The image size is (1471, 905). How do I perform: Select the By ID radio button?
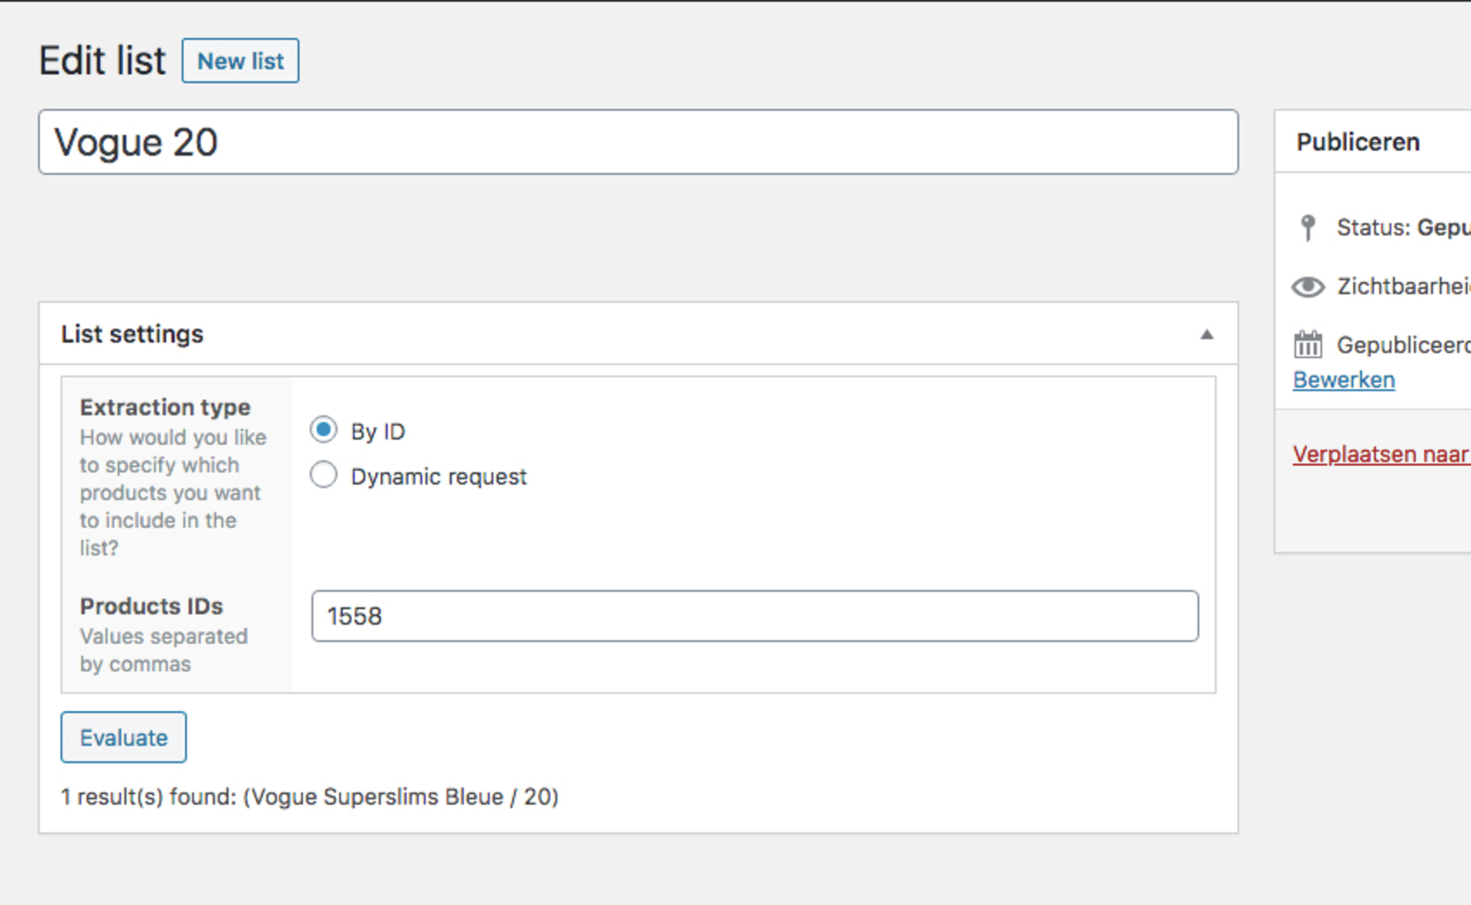[x=324, y=430]
